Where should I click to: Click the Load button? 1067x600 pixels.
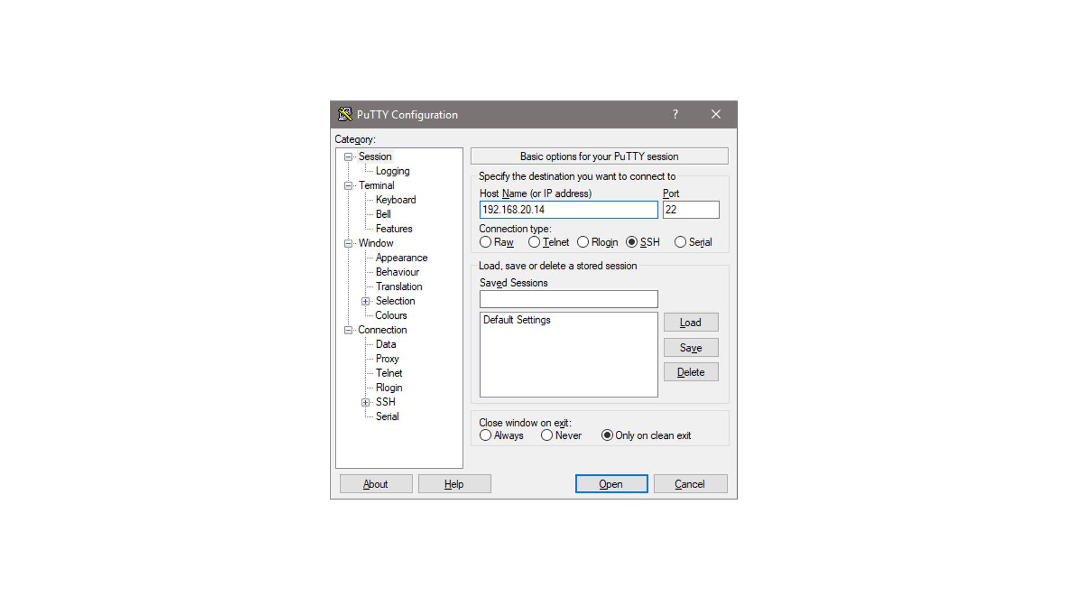[x=690, y=322]
